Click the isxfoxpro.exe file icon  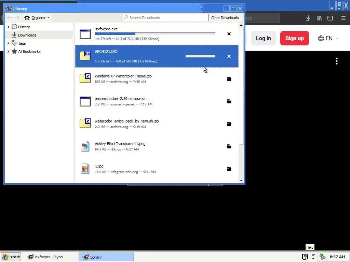point(85,34)
